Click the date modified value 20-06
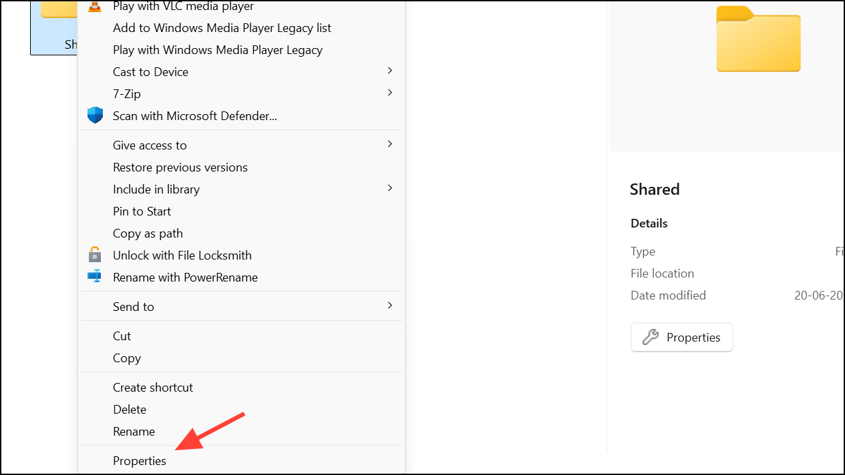This screenshot has height=475, width=845. click(819, 296)
